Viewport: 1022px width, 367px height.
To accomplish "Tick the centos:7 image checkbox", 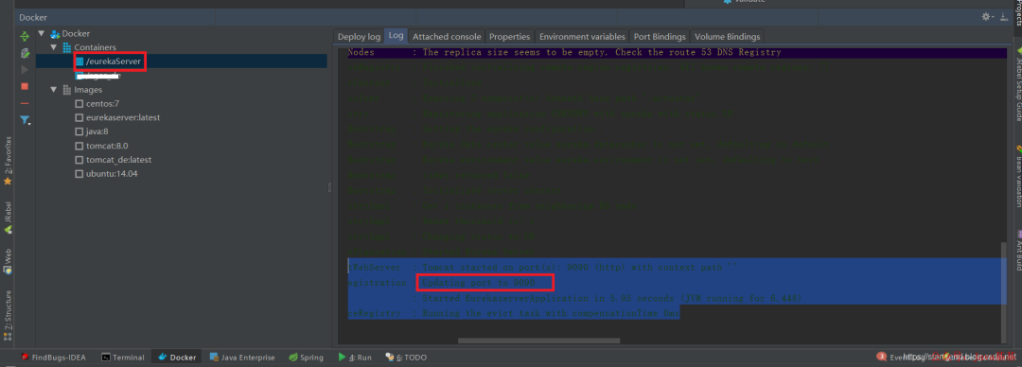I will (79, 104).
